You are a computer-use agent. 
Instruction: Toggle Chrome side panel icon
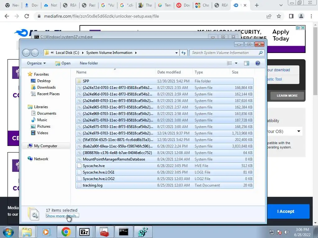291,16
